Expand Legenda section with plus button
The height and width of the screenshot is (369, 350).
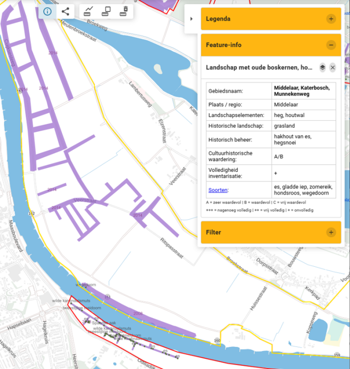330,19
